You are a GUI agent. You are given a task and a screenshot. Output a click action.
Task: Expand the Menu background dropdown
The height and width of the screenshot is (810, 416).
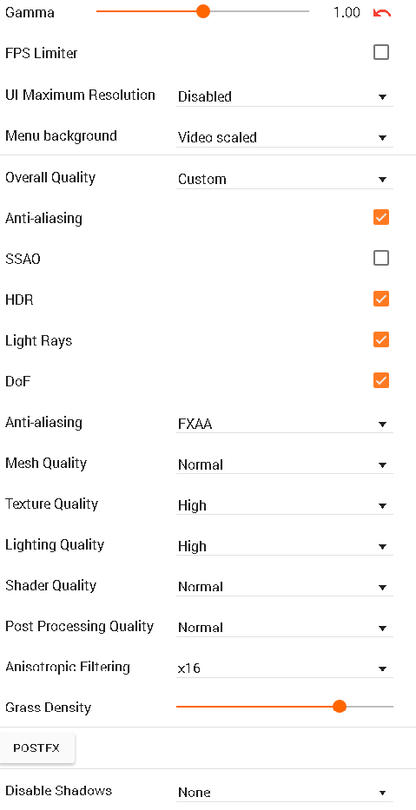coord(285,137)
